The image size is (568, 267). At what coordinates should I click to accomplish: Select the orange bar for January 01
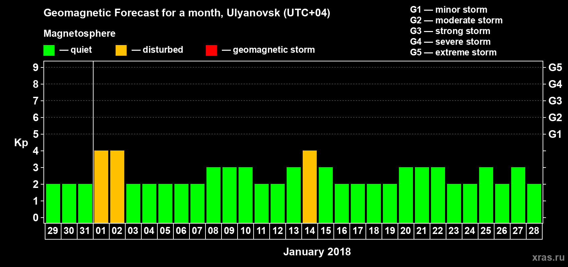coord(101,187)
